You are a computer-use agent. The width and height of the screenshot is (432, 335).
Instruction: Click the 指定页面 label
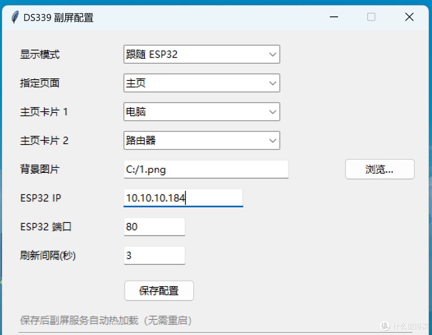40,83
